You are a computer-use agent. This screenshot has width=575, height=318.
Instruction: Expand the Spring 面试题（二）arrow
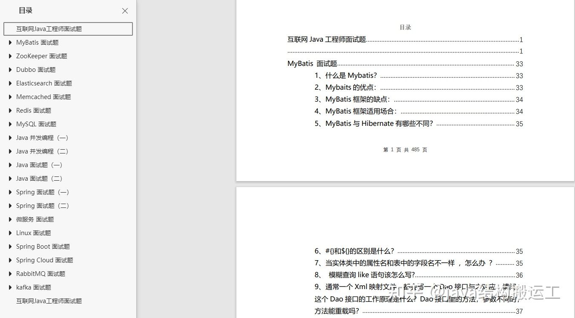point(10,206)
